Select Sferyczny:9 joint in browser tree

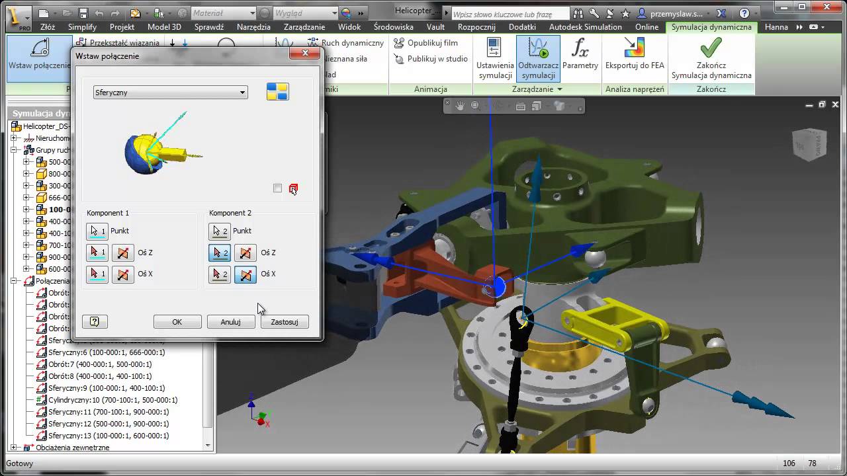(x=101, y=388)
